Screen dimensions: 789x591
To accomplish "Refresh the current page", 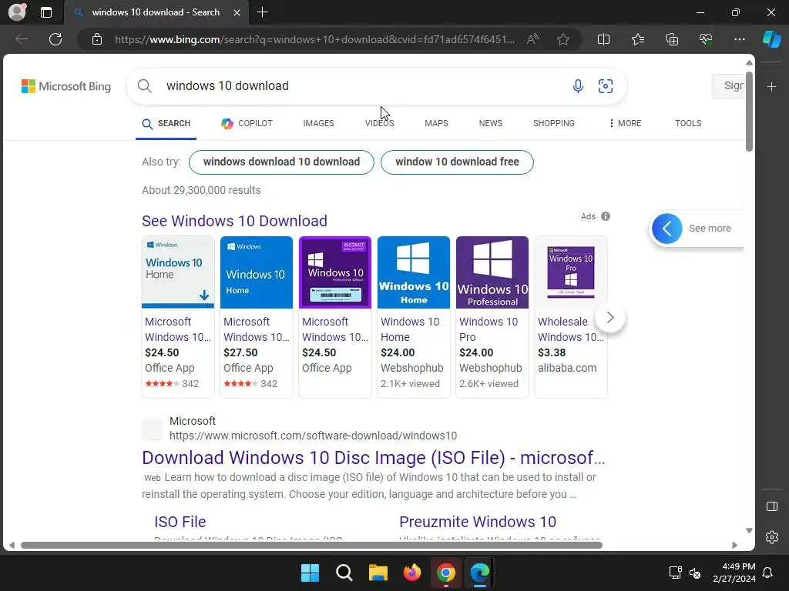I will (x=55, y=39).
